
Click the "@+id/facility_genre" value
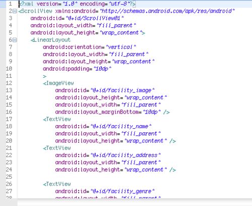pos(122,191)
